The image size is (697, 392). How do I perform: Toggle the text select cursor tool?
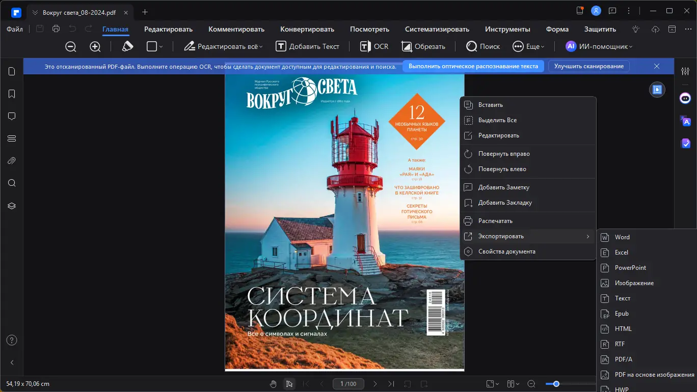(289, 384)
